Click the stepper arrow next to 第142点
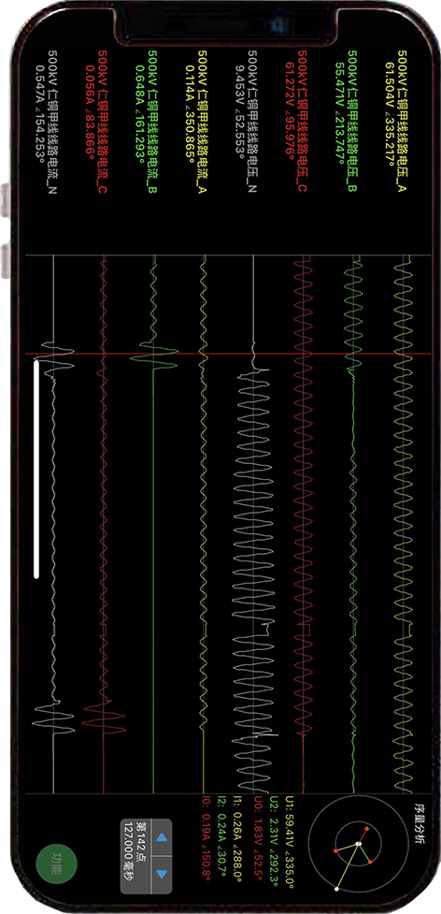 (163, 837)
